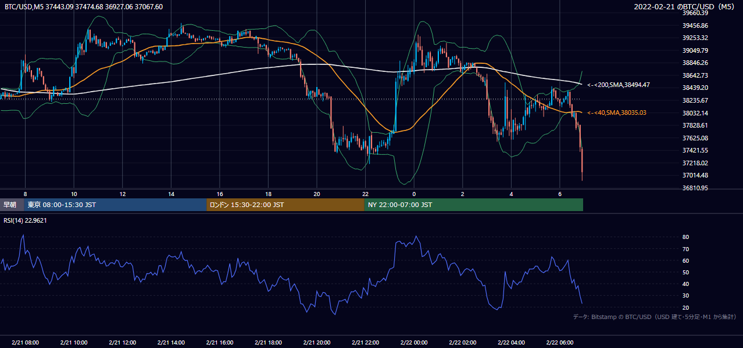Viewport: 743px width, 348px height.
Task: Click hour tick '16' under the price chart
Action: tap(219, 194)
